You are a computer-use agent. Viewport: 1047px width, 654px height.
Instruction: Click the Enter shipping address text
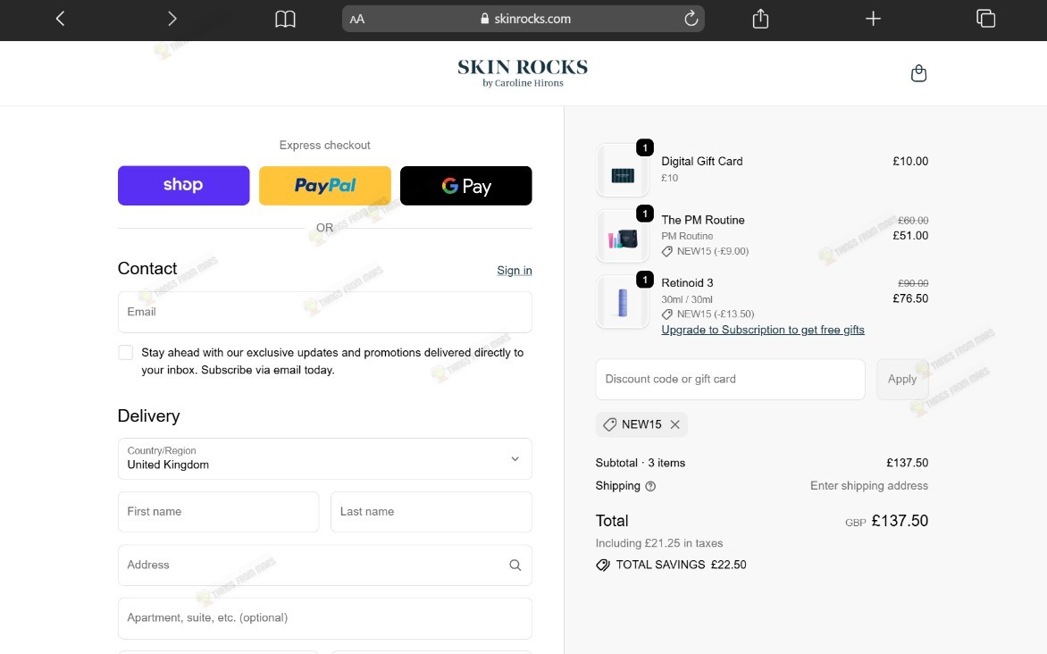(868, 486)
